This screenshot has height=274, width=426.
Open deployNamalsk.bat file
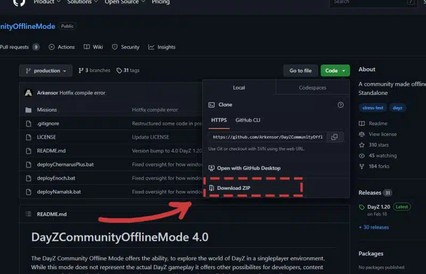coord(59,191)
